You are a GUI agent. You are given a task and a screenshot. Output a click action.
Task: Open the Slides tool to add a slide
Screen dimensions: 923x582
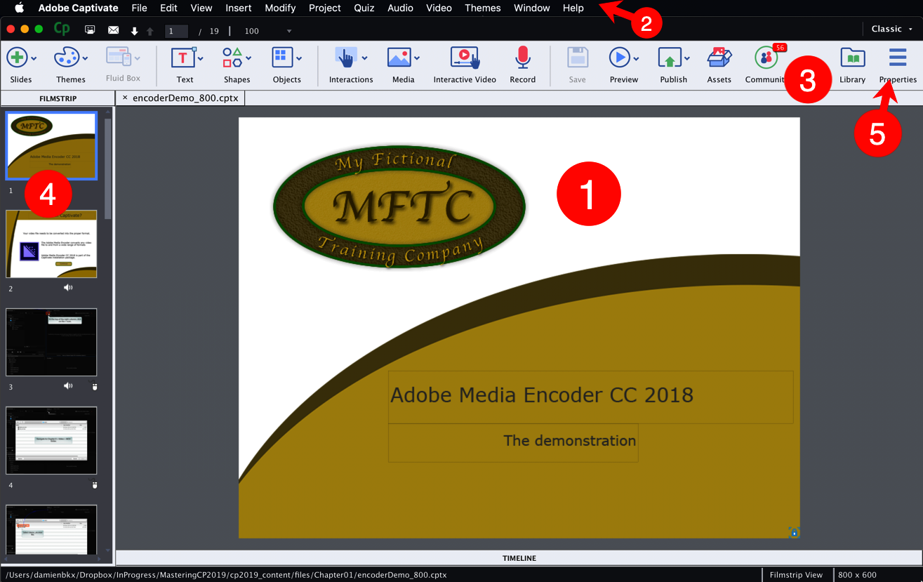(x=17, y=58)
